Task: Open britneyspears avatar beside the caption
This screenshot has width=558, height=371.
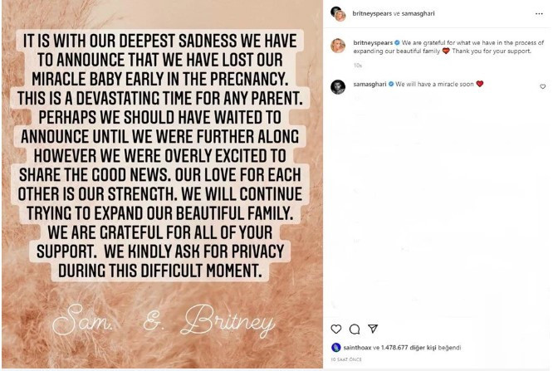Action: pos(338,46)
